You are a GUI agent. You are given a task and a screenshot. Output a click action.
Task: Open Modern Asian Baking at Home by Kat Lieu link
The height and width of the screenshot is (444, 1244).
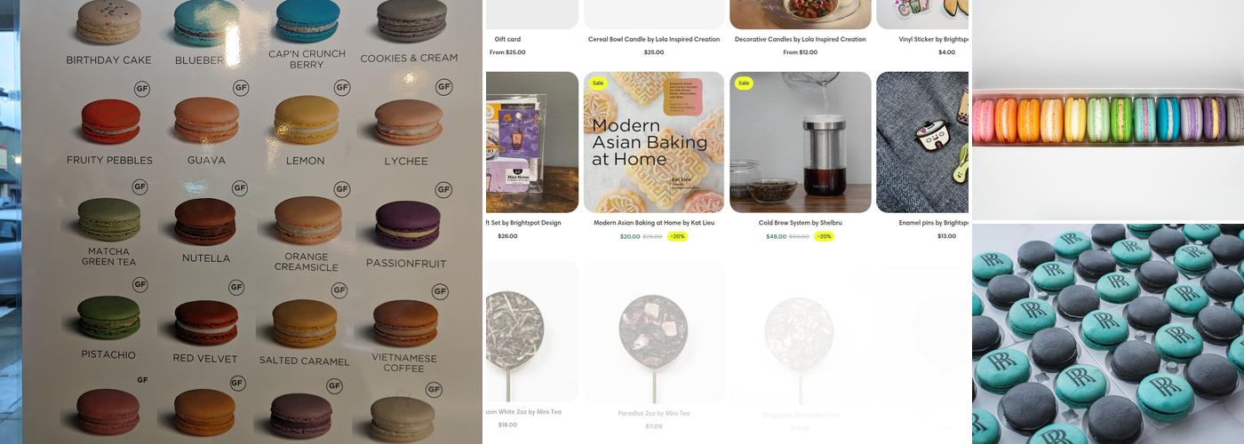pos(654,223)
